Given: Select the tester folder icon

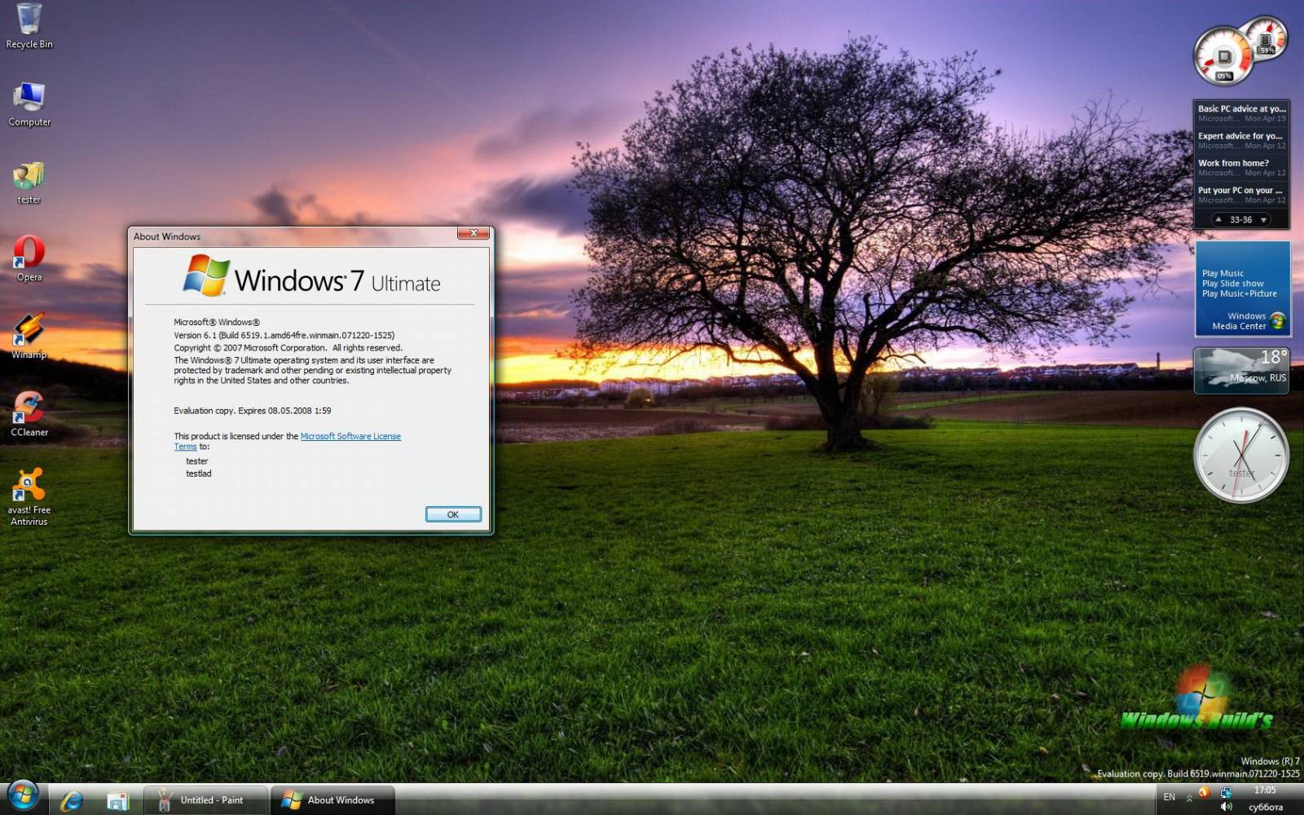Looking at the screenshot, I should [x=29, y=182].
